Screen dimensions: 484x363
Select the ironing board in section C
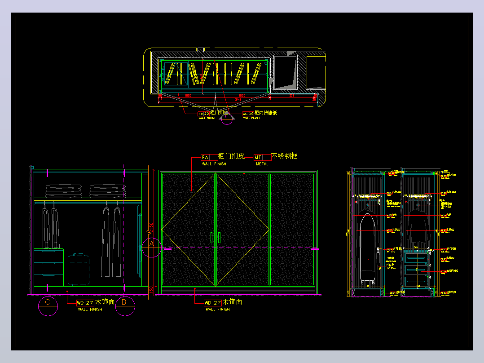368,248
